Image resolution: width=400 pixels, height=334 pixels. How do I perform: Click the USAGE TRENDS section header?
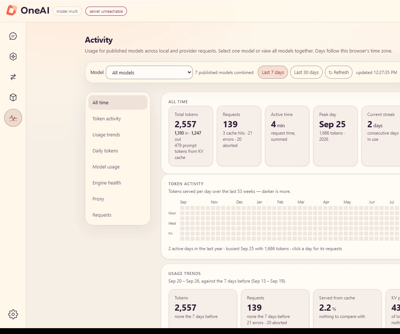tap(184, 273)
